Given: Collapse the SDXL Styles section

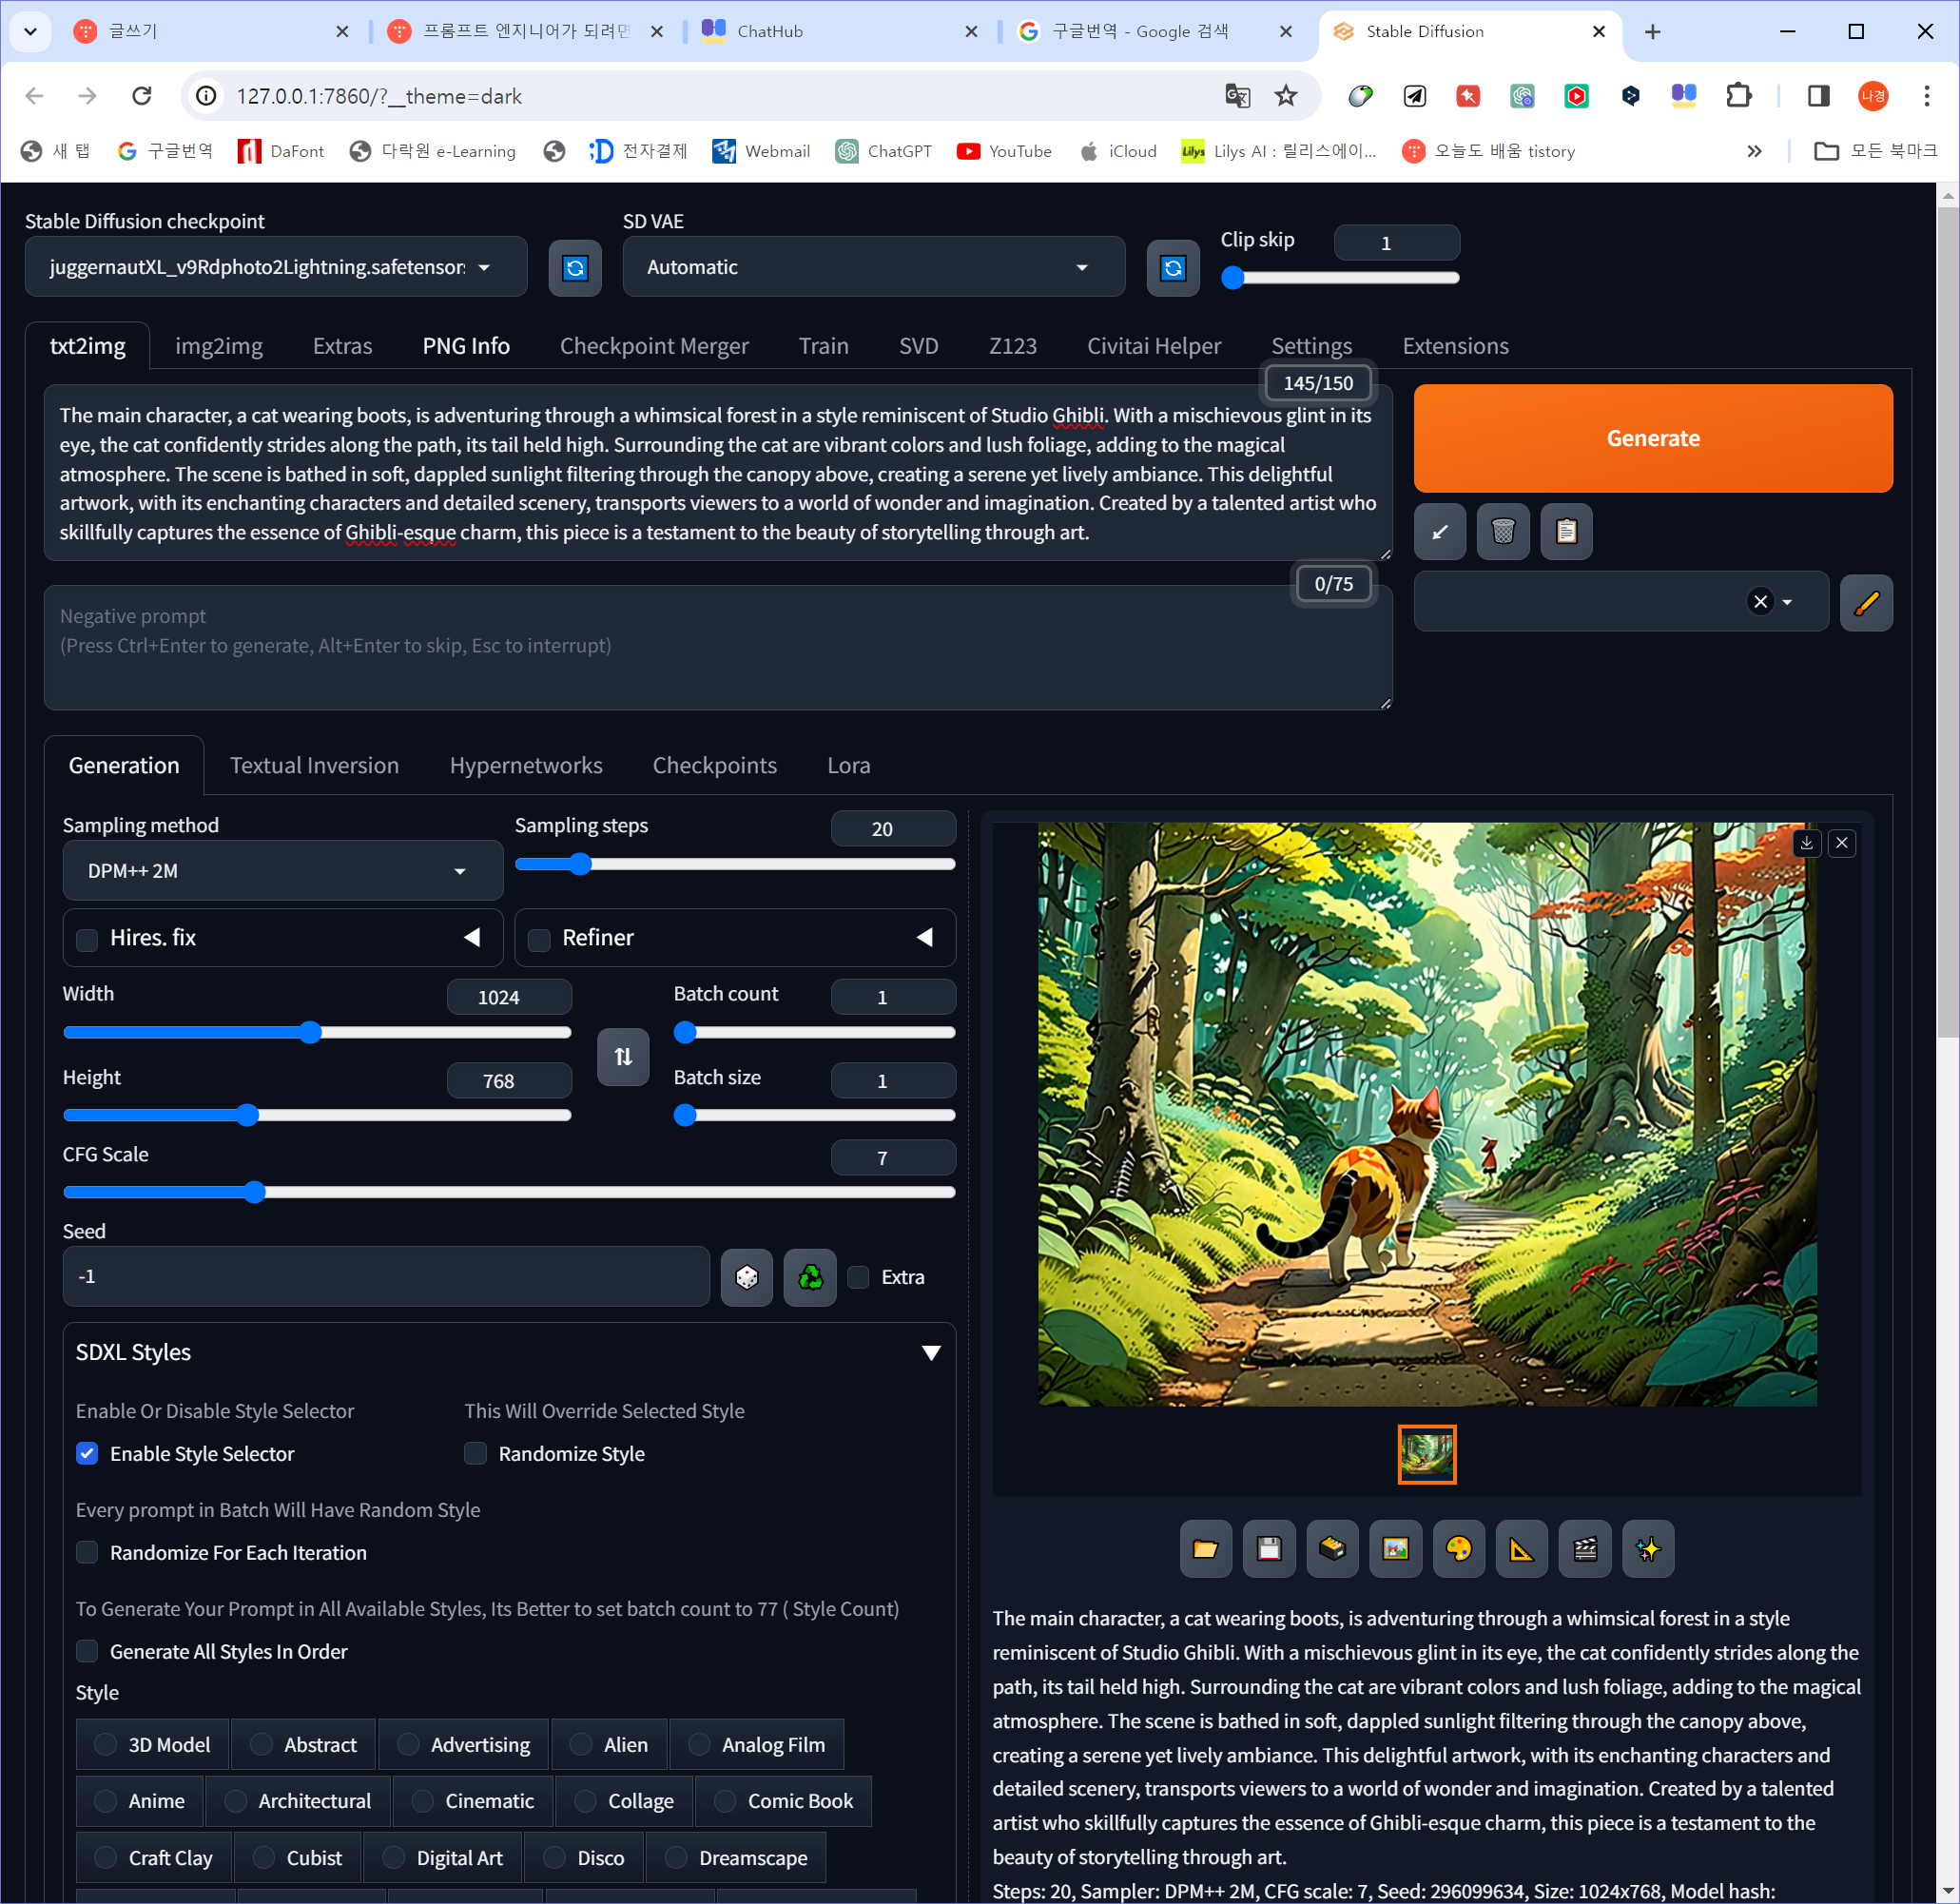Looking at the screenshot, I should (930, 1353).
